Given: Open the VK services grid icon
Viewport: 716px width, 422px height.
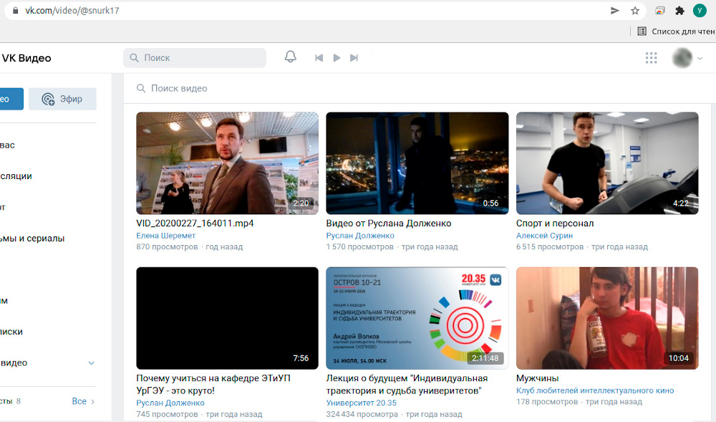Looking at the screenshot, I should (x=651, y=58).
